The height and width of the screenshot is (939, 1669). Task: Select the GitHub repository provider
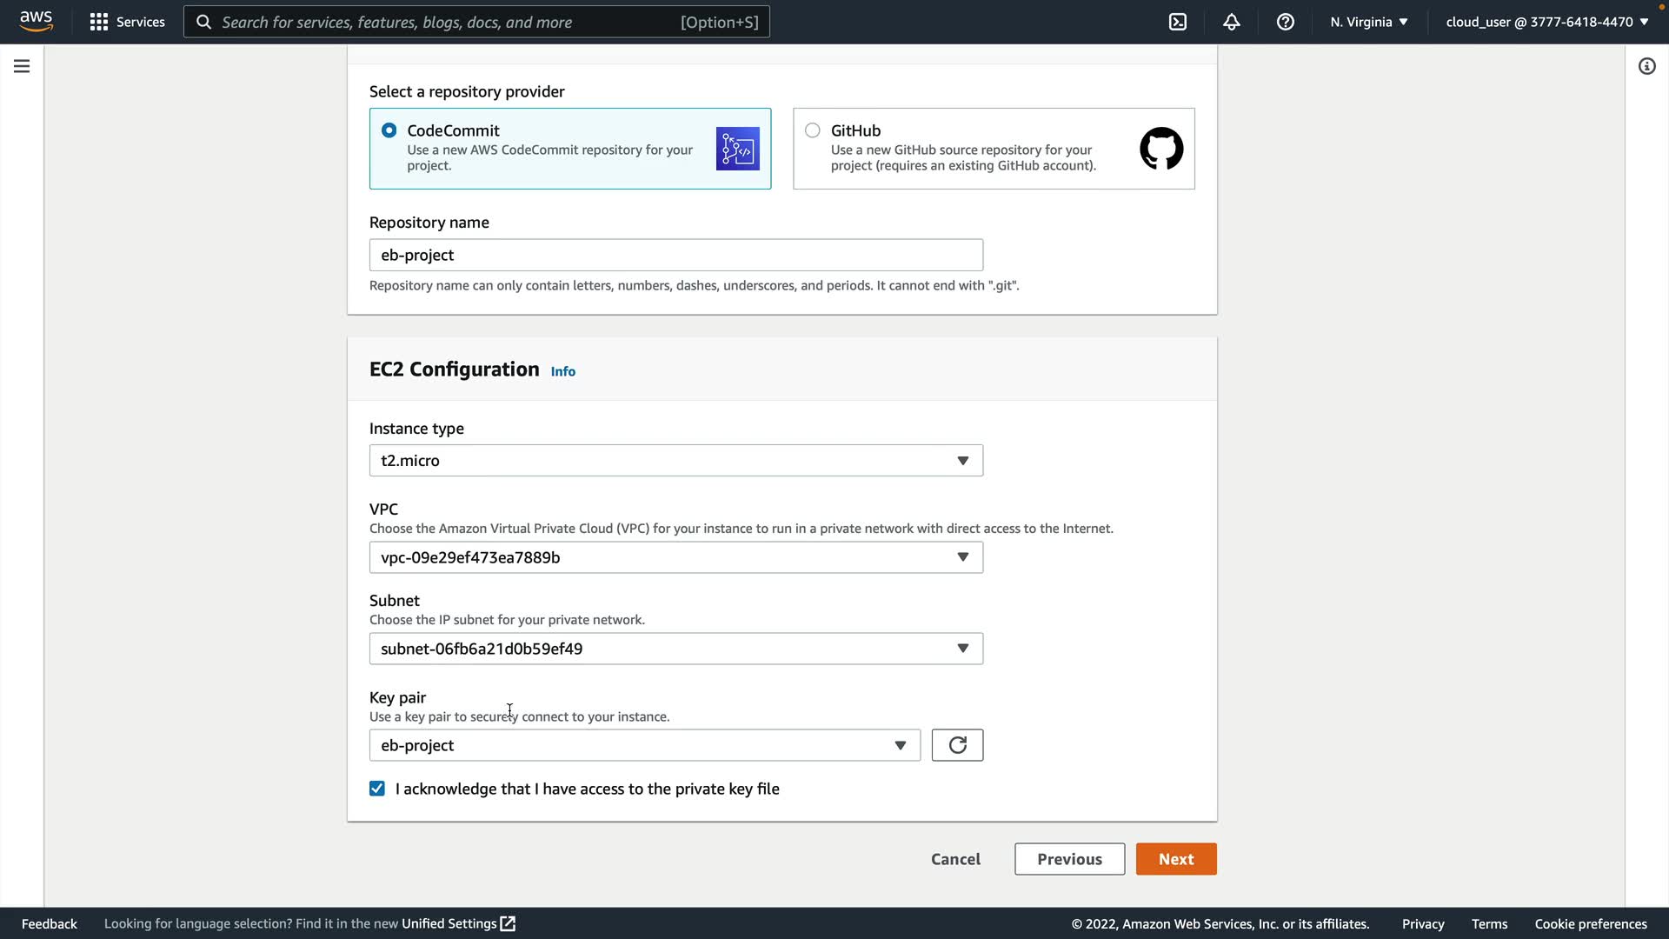(813, 130)
